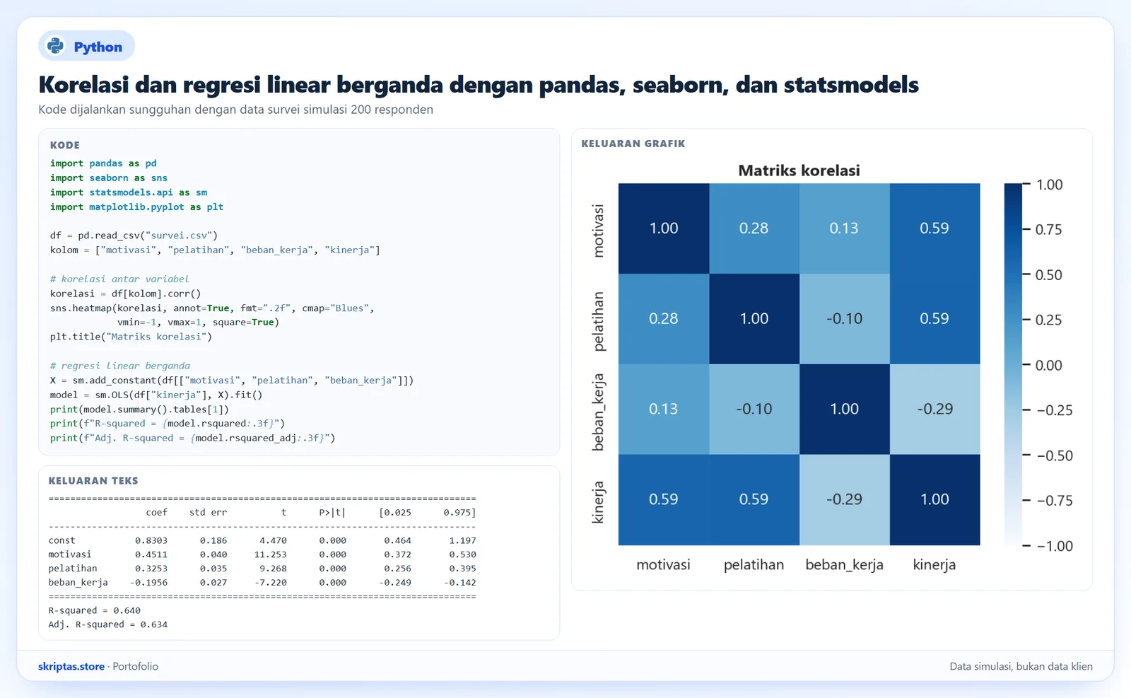Click heatmap cell row motivasi, column pelatihan
The image size is (1131, 698).
point(754,228)
